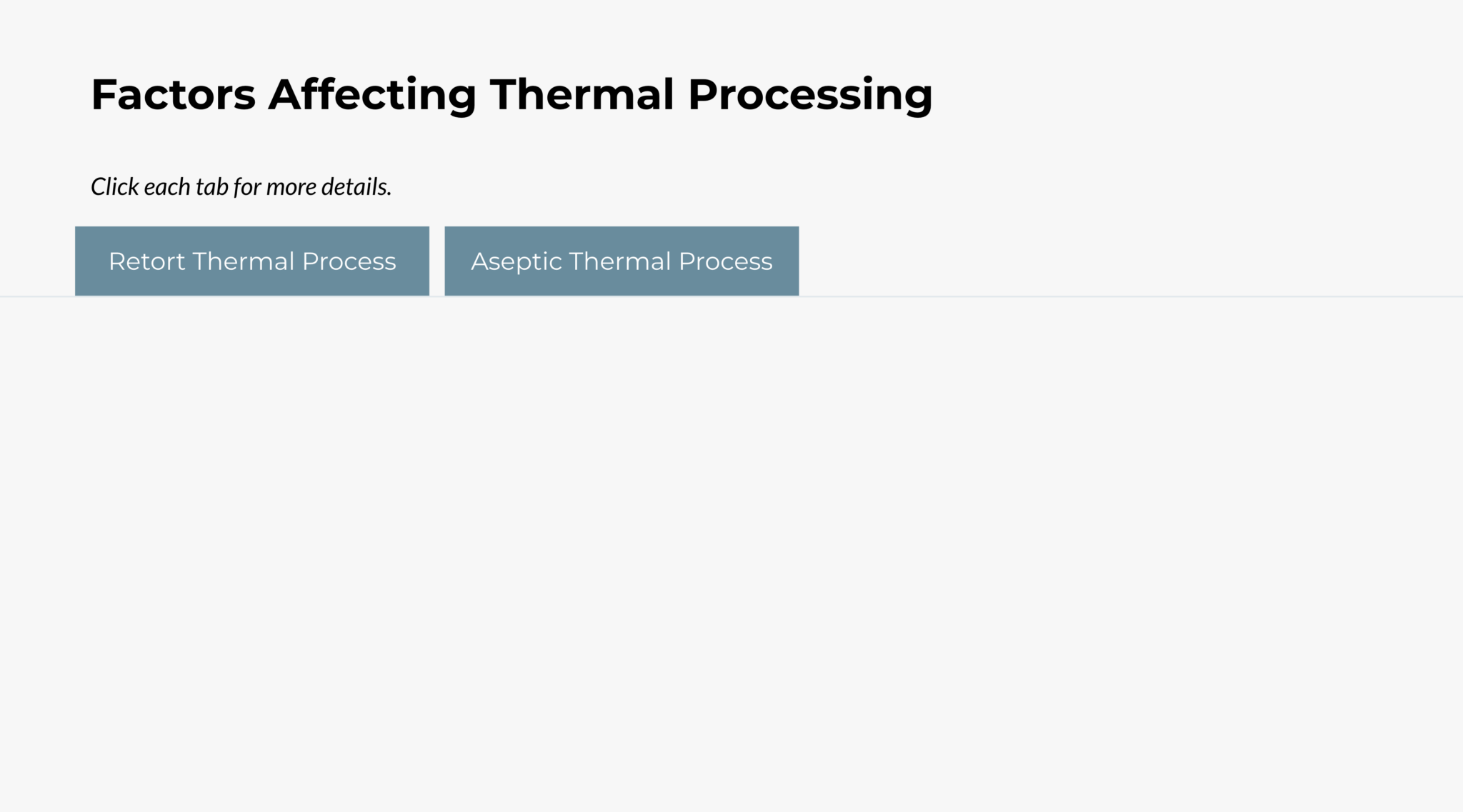This screenshot has width=1463, height=812.
Task: Switch to the Aseptic Thermal Process section
Action: 621,260
